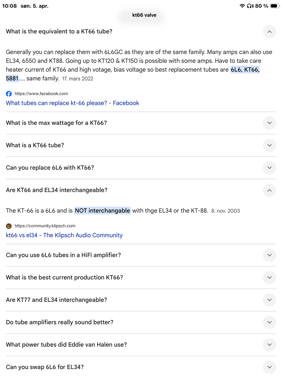Tap the facebook.com source URL
This screenshot has height=376, width=282.
tap(41, 94)
